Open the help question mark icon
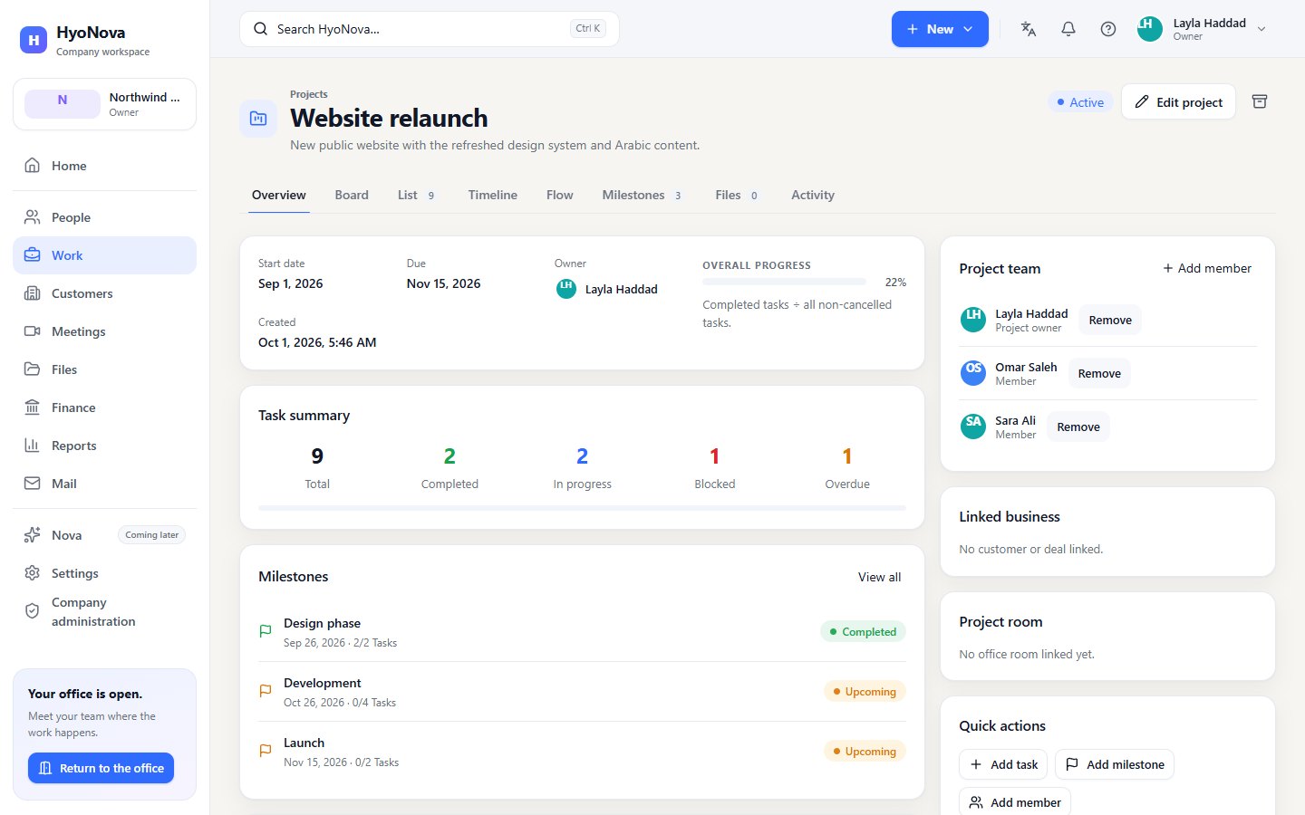1305x815 pixels. tap(1108, 29)
